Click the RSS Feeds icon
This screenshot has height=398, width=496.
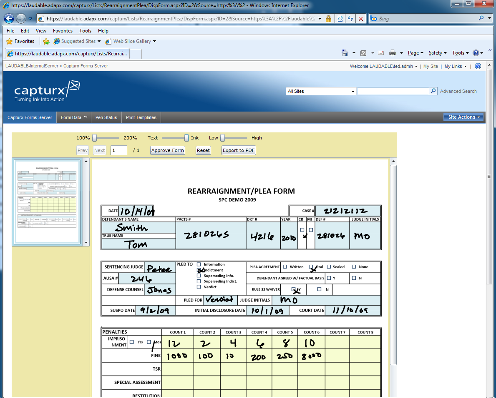[x=363, y=53]
